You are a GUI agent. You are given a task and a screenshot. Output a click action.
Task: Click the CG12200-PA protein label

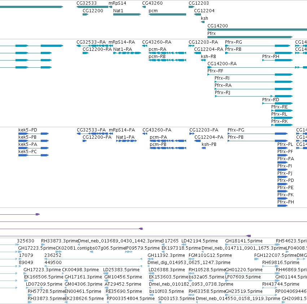97,137
